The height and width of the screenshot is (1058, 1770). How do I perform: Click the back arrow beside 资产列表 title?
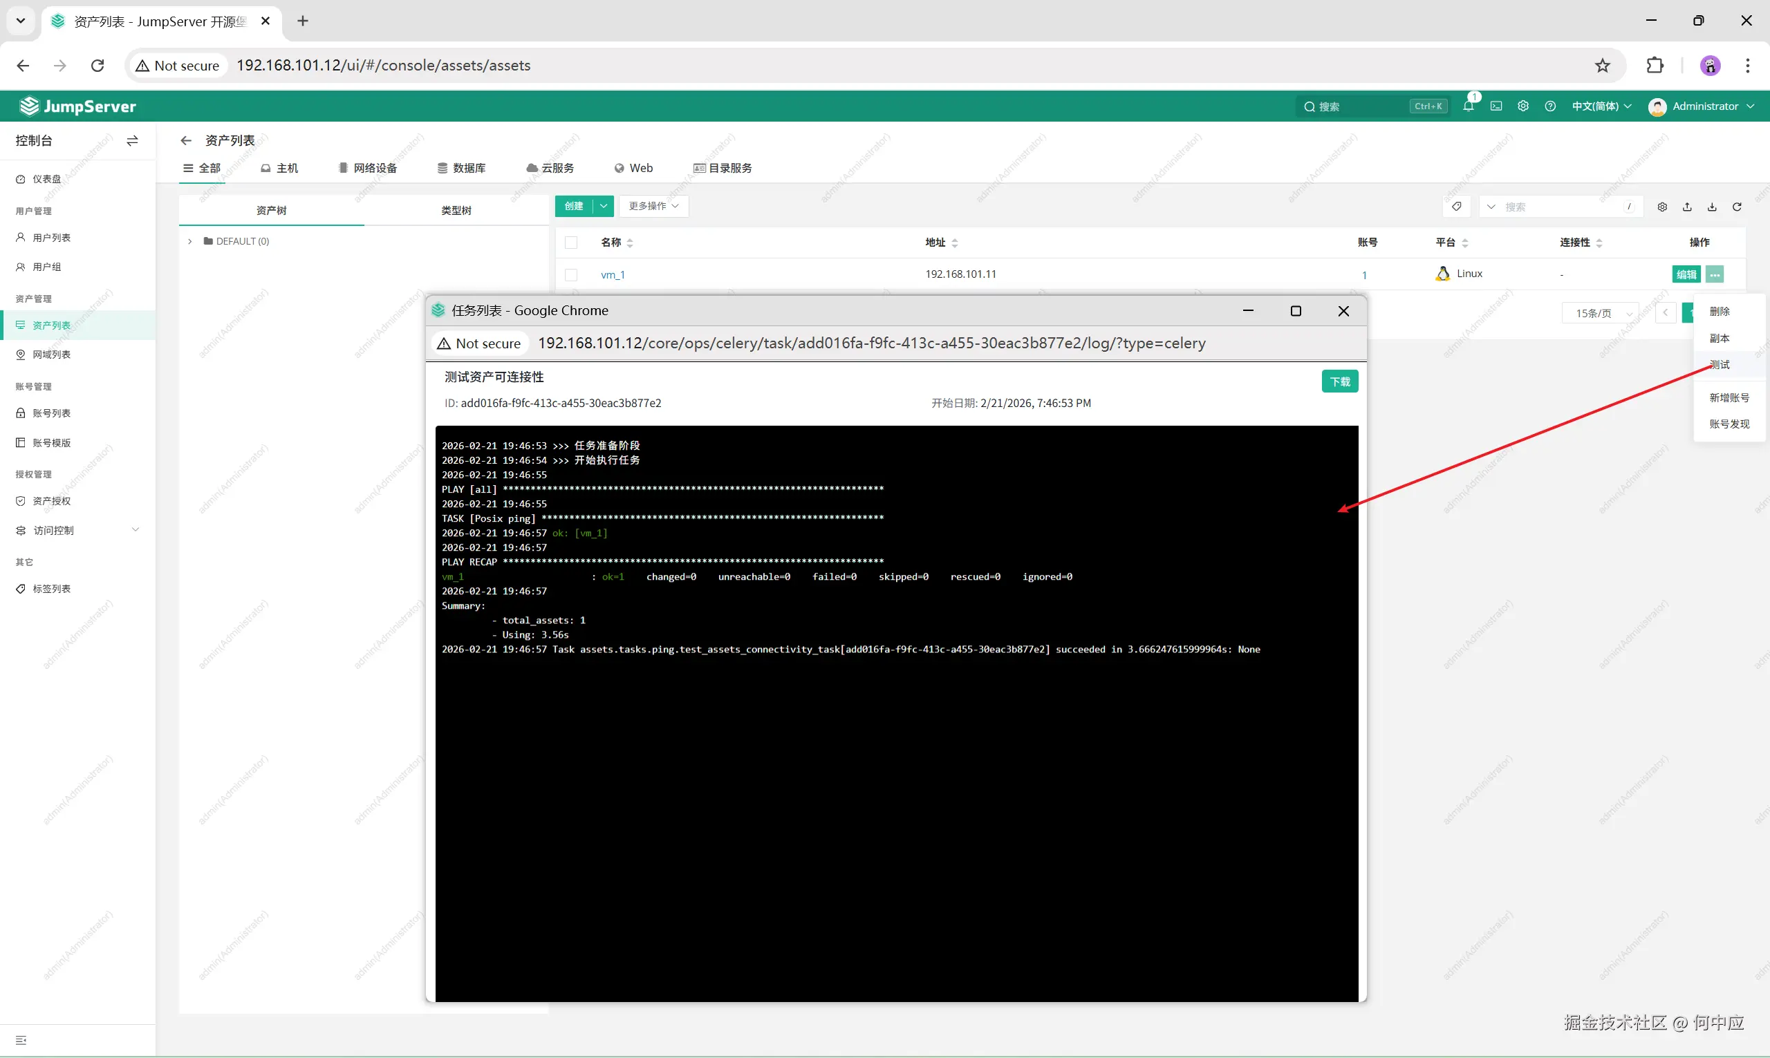click(186, 140)
